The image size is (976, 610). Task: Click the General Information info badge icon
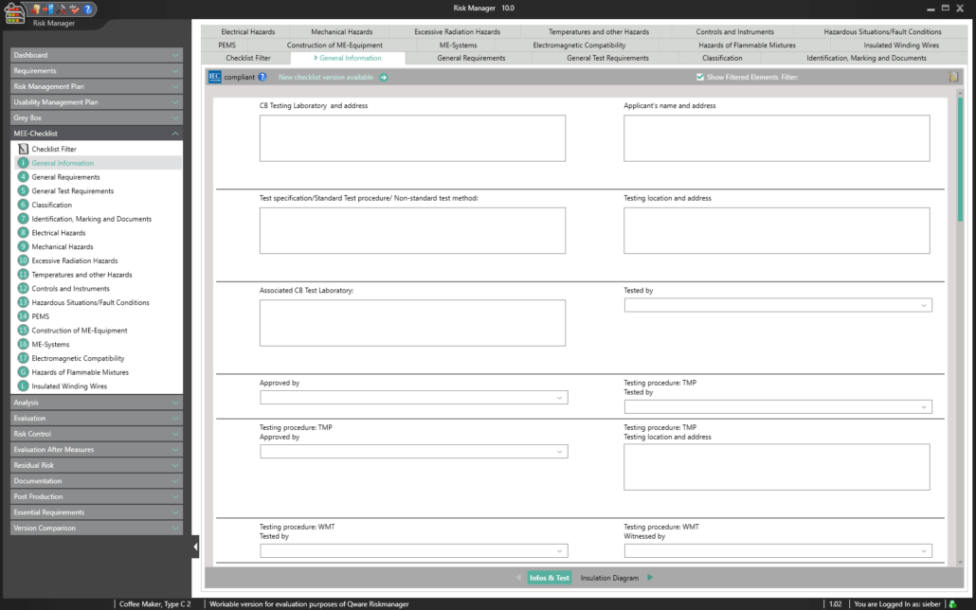click(23, 163)
